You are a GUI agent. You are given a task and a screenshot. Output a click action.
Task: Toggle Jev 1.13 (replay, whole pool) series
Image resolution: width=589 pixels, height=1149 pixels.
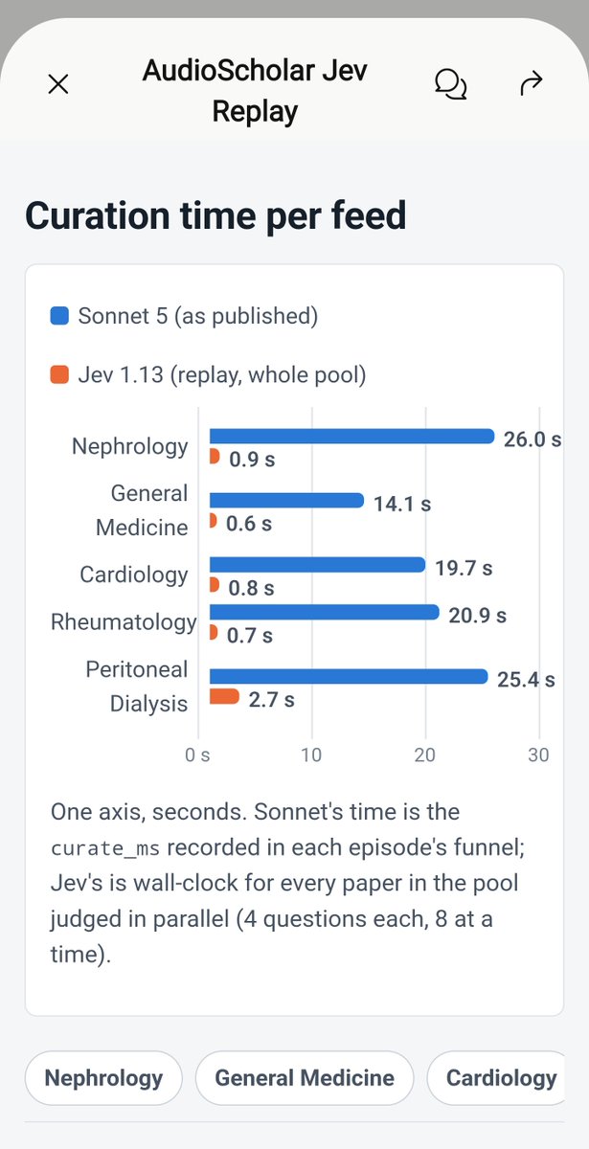222,375
